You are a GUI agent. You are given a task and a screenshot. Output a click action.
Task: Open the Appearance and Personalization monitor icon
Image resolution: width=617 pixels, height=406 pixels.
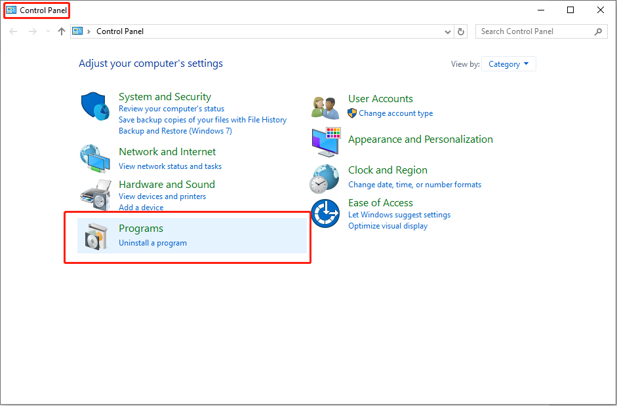(x=326, y=142)
